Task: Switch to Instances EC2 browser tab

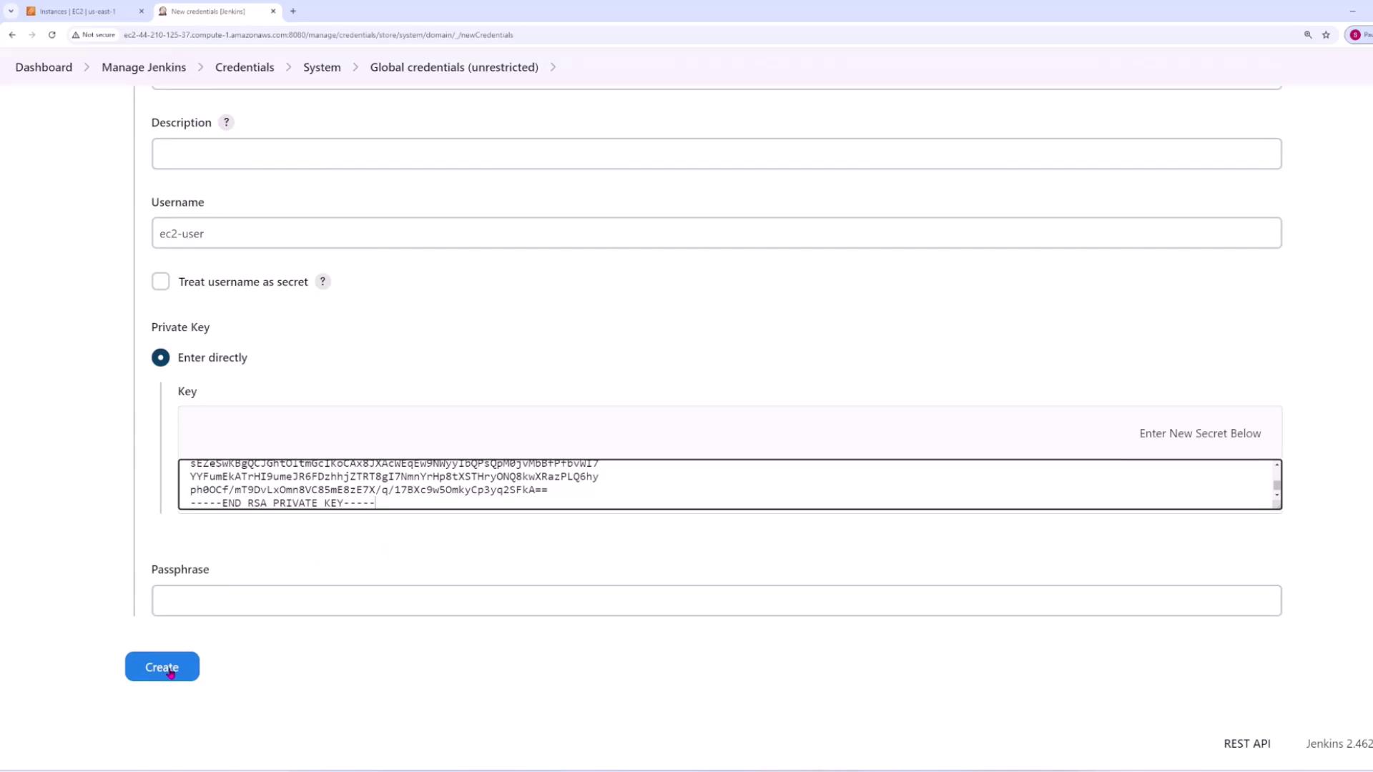Action: [x=77, y=11]
